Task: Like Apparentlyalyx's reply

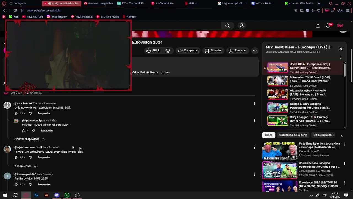Action: coord(24,130)
